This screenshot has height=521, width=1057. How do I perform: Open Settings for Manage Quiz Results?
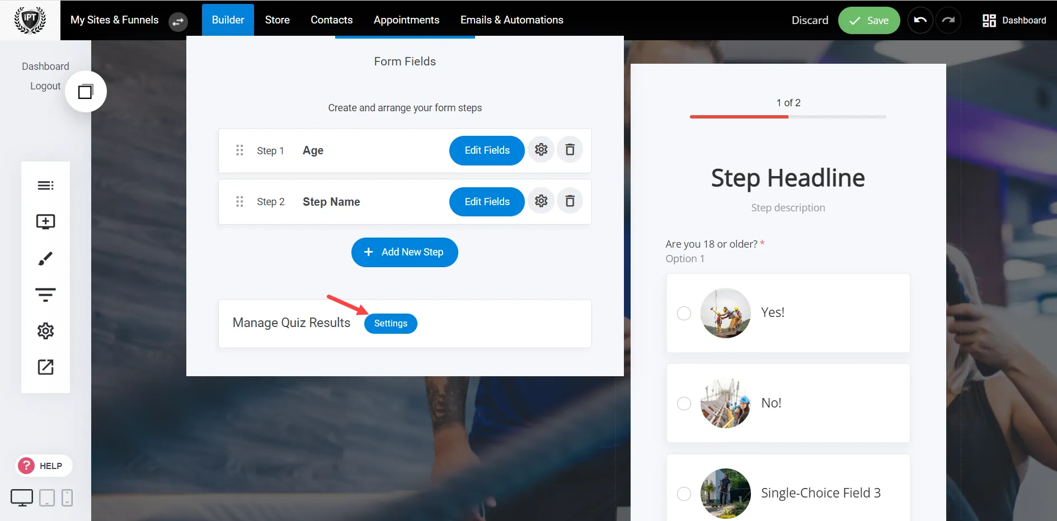pos(390,323)
